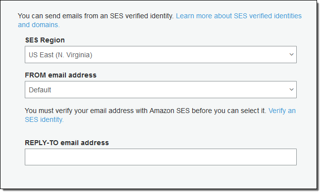Image resolution: width=322 pixels, height=194 pixels.
Task: Select the FROM email address label
Action: [x=60, y=75]
